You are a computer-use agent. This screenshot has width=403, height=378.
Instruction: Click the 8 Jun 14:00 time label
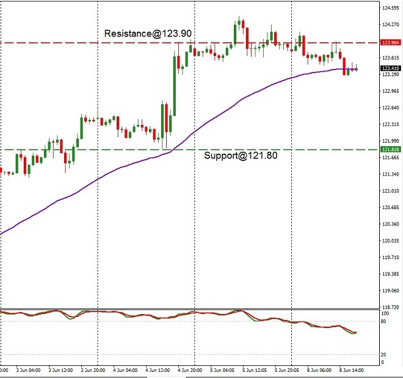[x=352, y=370]
